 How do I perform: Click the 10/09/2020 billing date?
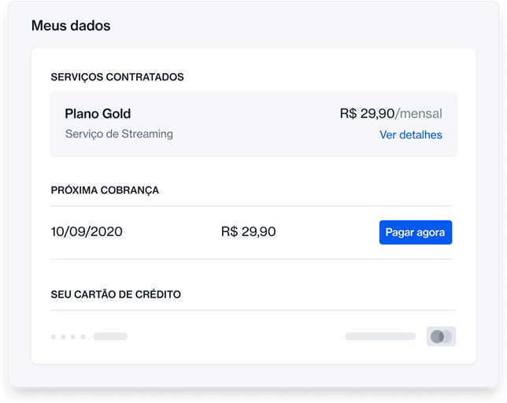[x=87, y=232]
